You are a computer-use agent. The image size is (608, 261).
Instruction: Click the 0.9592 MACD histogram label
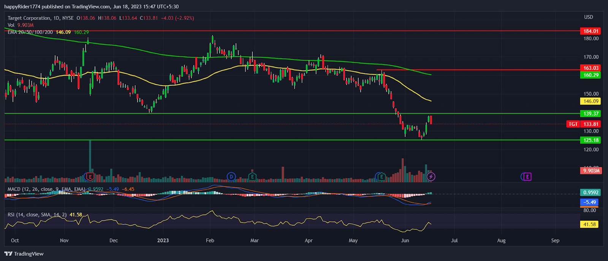(x=591, y=193)
